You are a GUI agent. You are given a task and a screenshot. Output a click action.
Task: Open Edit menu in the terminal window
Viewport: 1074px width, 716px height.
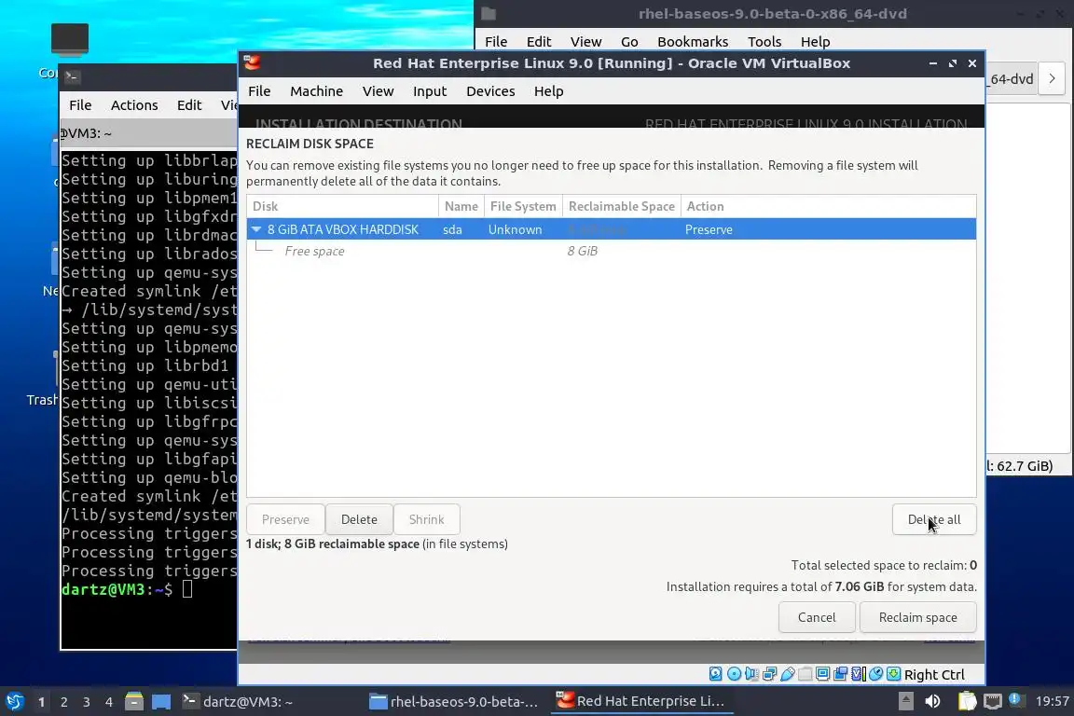(189, 104)
